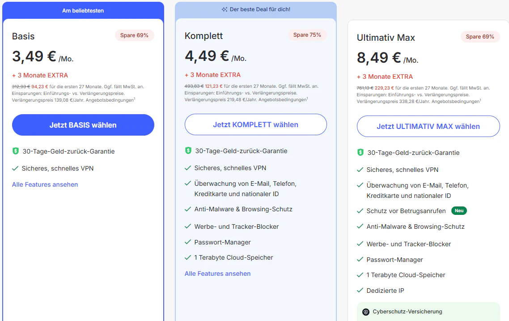This screenshot has width=509, height=321.
Task: Click checkmark next to Dedizierte IP
Action: click(360, 290)
